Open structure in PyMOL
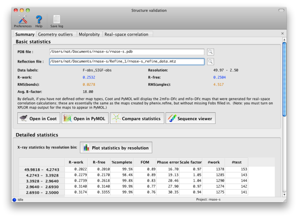The image size is (298, 218). [x=85, y=119]
